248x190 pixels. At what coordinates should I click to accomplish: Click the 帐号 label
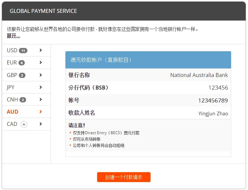[74, 100]
